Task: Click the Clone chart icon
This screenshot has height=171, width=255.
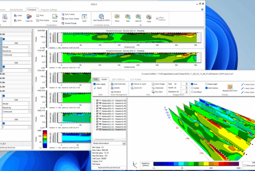Action: (55, 17)
